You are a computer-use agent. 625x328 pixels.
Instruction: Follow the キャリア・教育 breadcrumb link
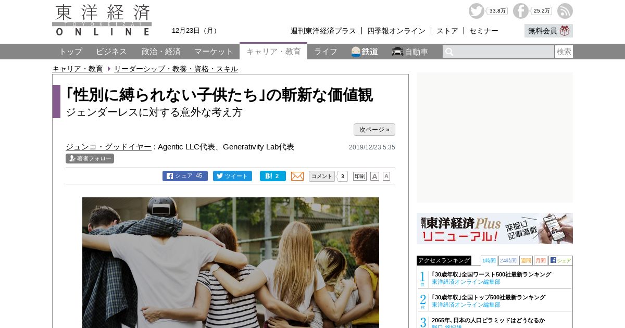[78, 69]
